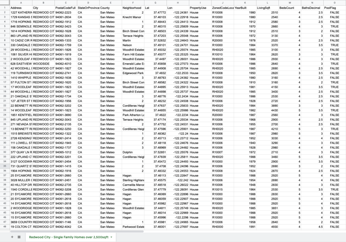Select column C header

pyautogui.click(x=66, y=3)
